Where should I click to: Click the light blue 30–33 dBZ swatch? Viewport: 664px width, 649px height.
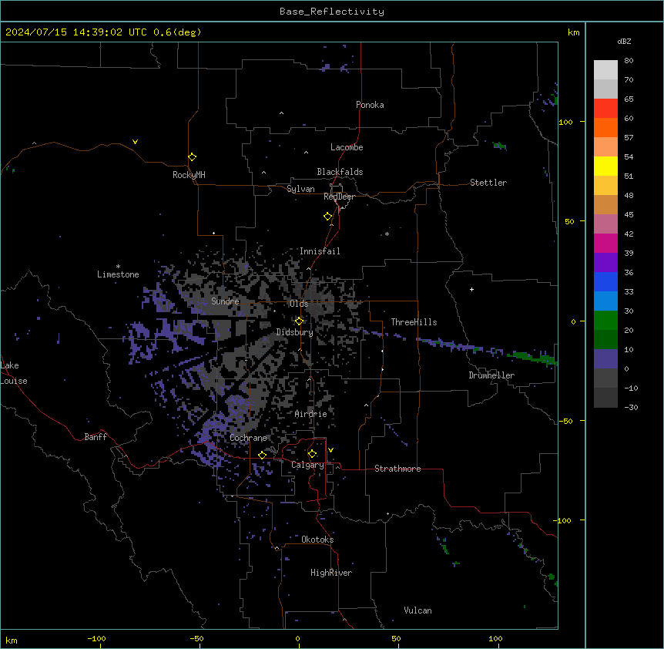pyautogui.click(x=605, y=301)
